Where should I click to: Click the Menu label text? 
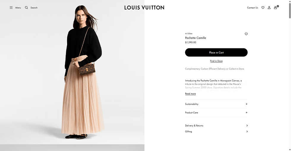18,8
